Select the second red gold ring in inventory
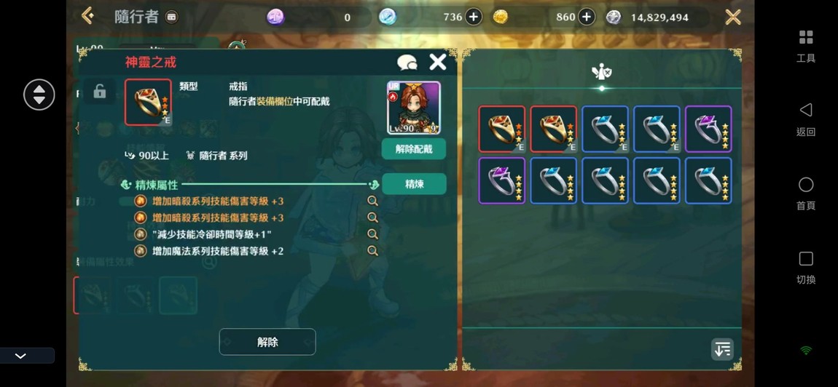Screen dimensions: 838x387 click(x=553, y=129)
